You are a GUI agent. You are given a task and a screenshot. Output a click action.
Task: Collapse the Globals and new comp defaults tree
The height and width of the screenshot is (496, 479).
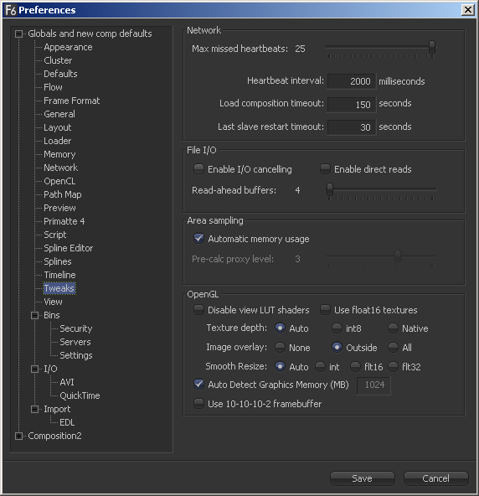pos(19,34)
